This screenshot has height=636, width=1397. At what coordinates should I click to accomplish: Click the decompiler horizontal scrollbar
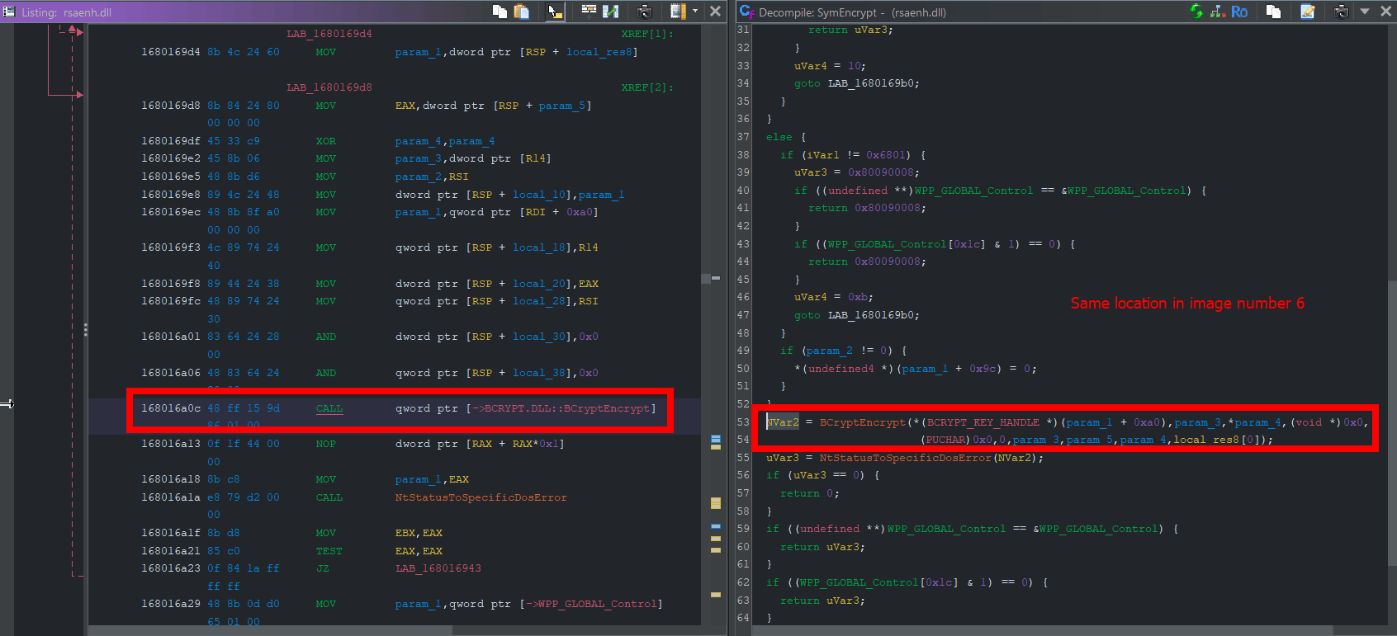[x=1042, y=630]
